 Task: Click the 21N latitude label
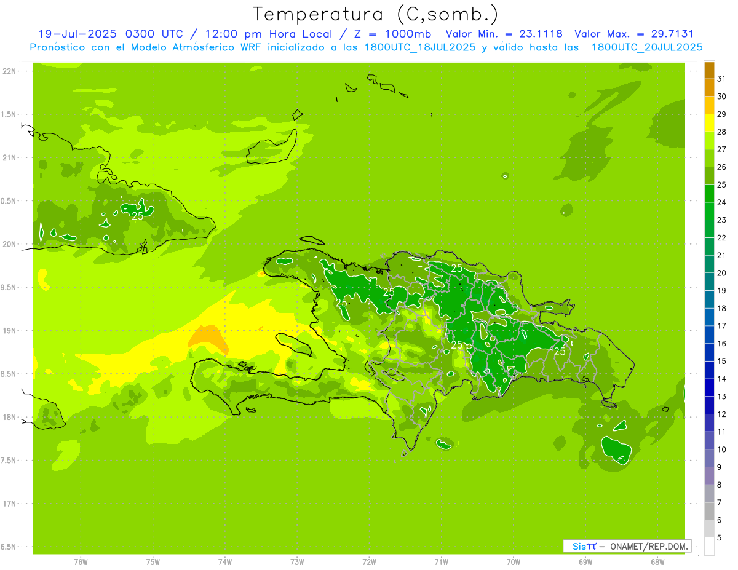click(x=10, y=158)
